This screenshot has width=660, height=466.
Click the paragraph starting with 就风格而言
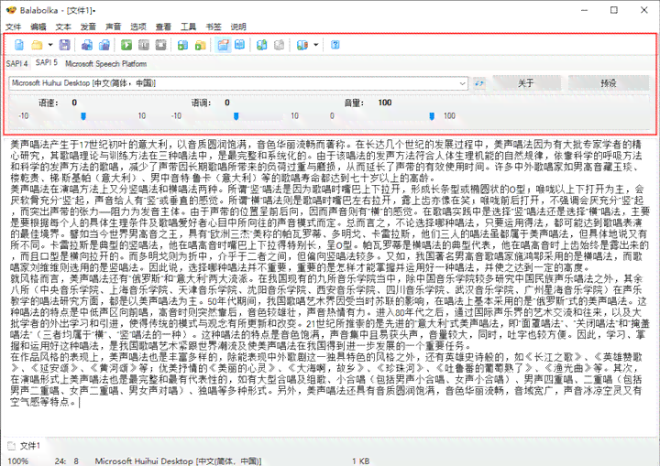[326, 312]
